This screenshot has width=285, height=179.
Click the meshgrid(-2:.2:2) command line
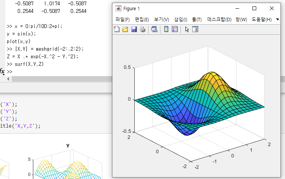click(x=45, y=49)
